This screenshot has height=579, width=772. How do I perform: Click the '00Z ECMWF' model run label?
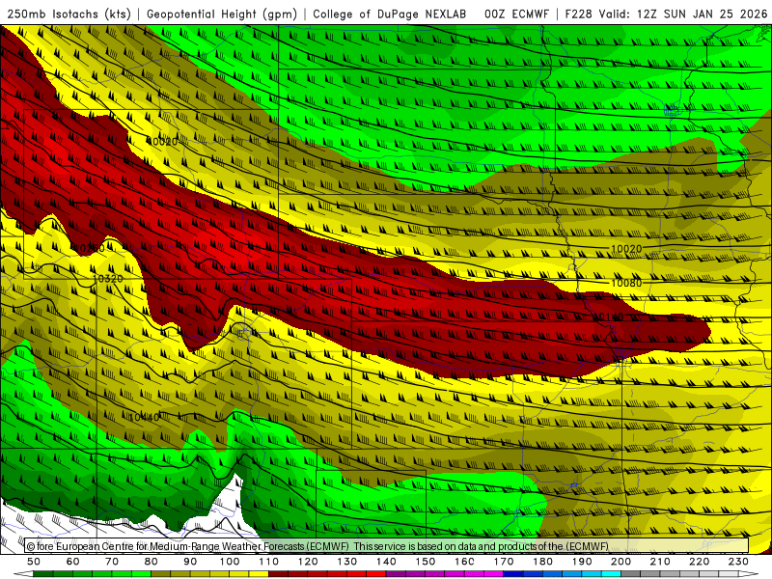tap(516, 14)
